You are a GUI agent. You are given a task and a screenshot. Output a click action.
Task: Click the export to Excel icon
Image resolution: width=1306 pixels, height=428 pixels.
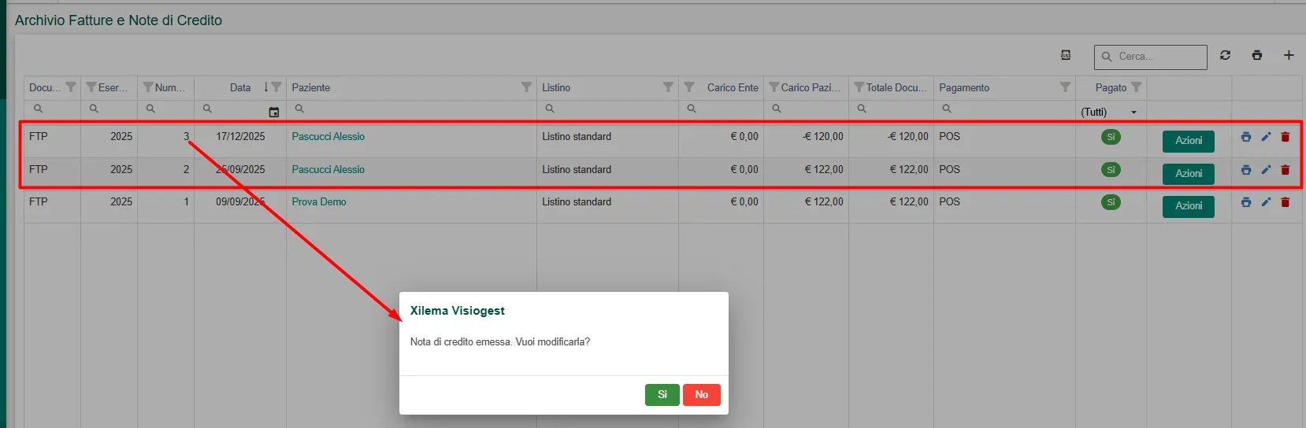click(1066, 55)
